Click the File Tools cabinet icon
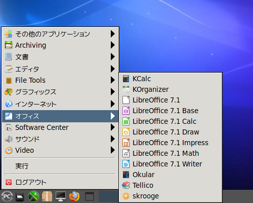This screenshot has height=203, width=253. point(9,80)
